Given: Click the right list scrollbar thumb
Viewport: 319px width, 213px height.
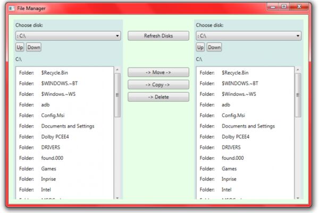Looking at the screenshot, I should (298, 95).
